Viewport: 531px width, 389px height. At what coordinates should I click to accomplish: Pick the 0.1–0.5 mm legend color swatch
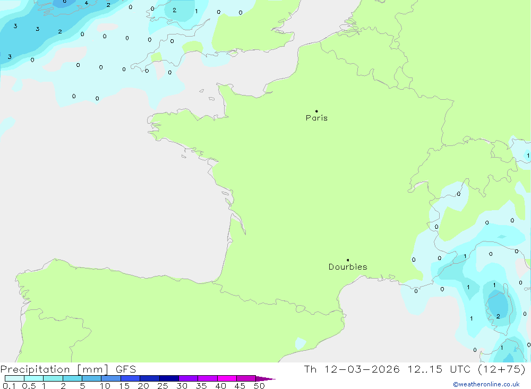click(x=14, y=378)
